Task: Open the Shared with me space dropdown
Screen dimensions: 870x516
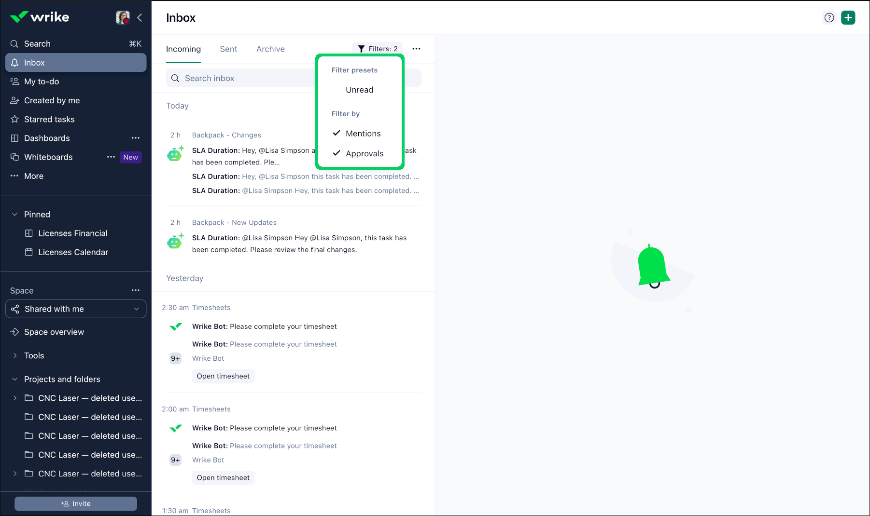Action: coord(76,309)
